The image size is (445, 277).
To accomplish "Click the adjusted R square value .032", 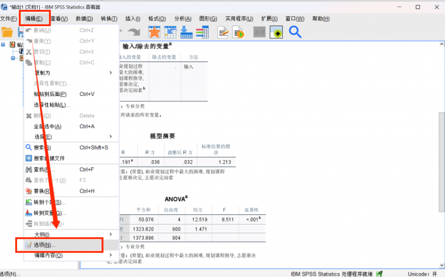I will pyautogui.click(x=188, y=162).
